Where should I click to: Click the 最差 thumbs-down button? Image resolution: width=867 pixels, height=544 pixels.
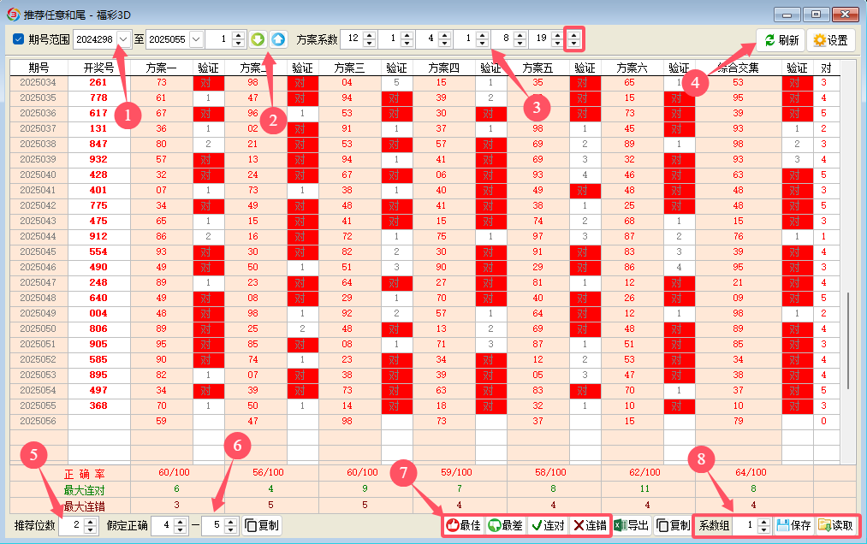coord(505,526)
